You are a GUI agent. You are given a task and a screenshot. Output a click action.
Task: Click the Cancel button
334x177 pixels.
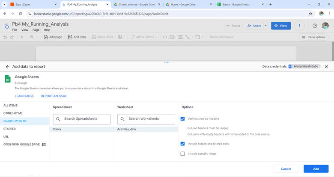point(286,169)
